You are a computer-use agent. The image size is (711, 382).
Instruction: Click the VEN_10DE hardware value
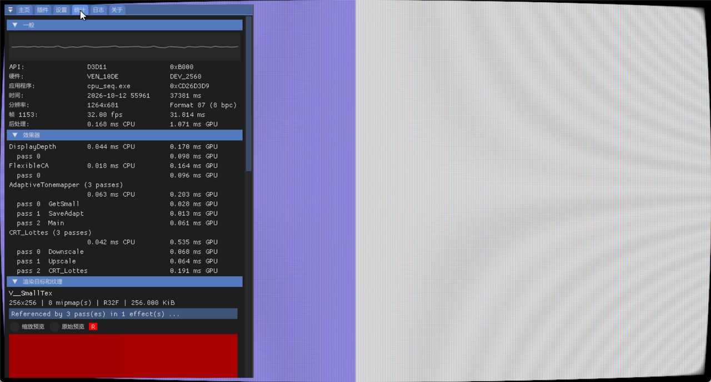(x=103, y=77)
